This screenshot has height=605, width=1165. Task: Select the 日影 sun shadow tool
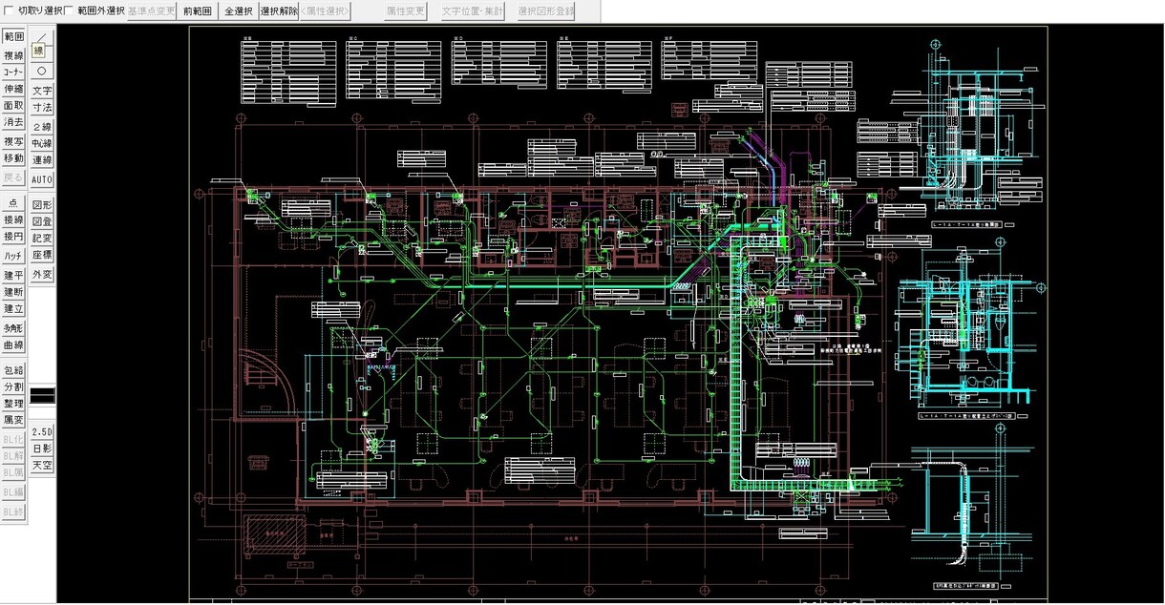(x=42, y=449)
